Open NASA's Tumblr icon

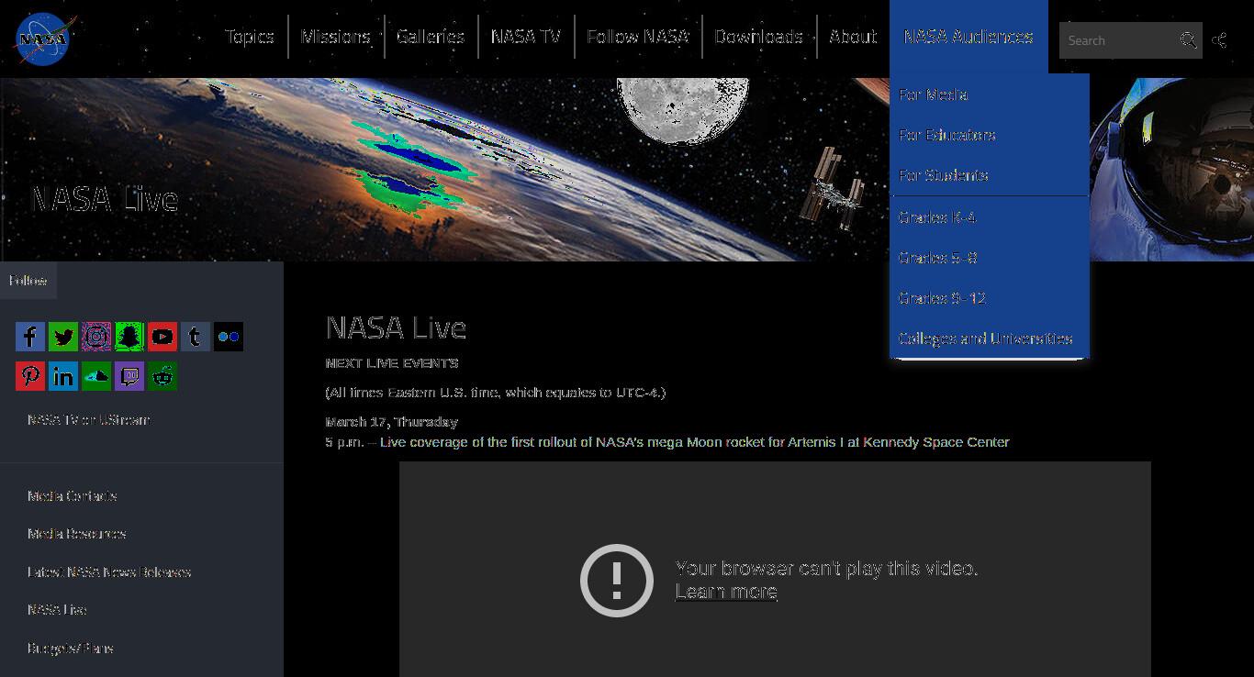[196, 337]
